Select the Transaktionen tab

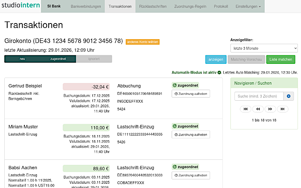click(x=120, y=6)
